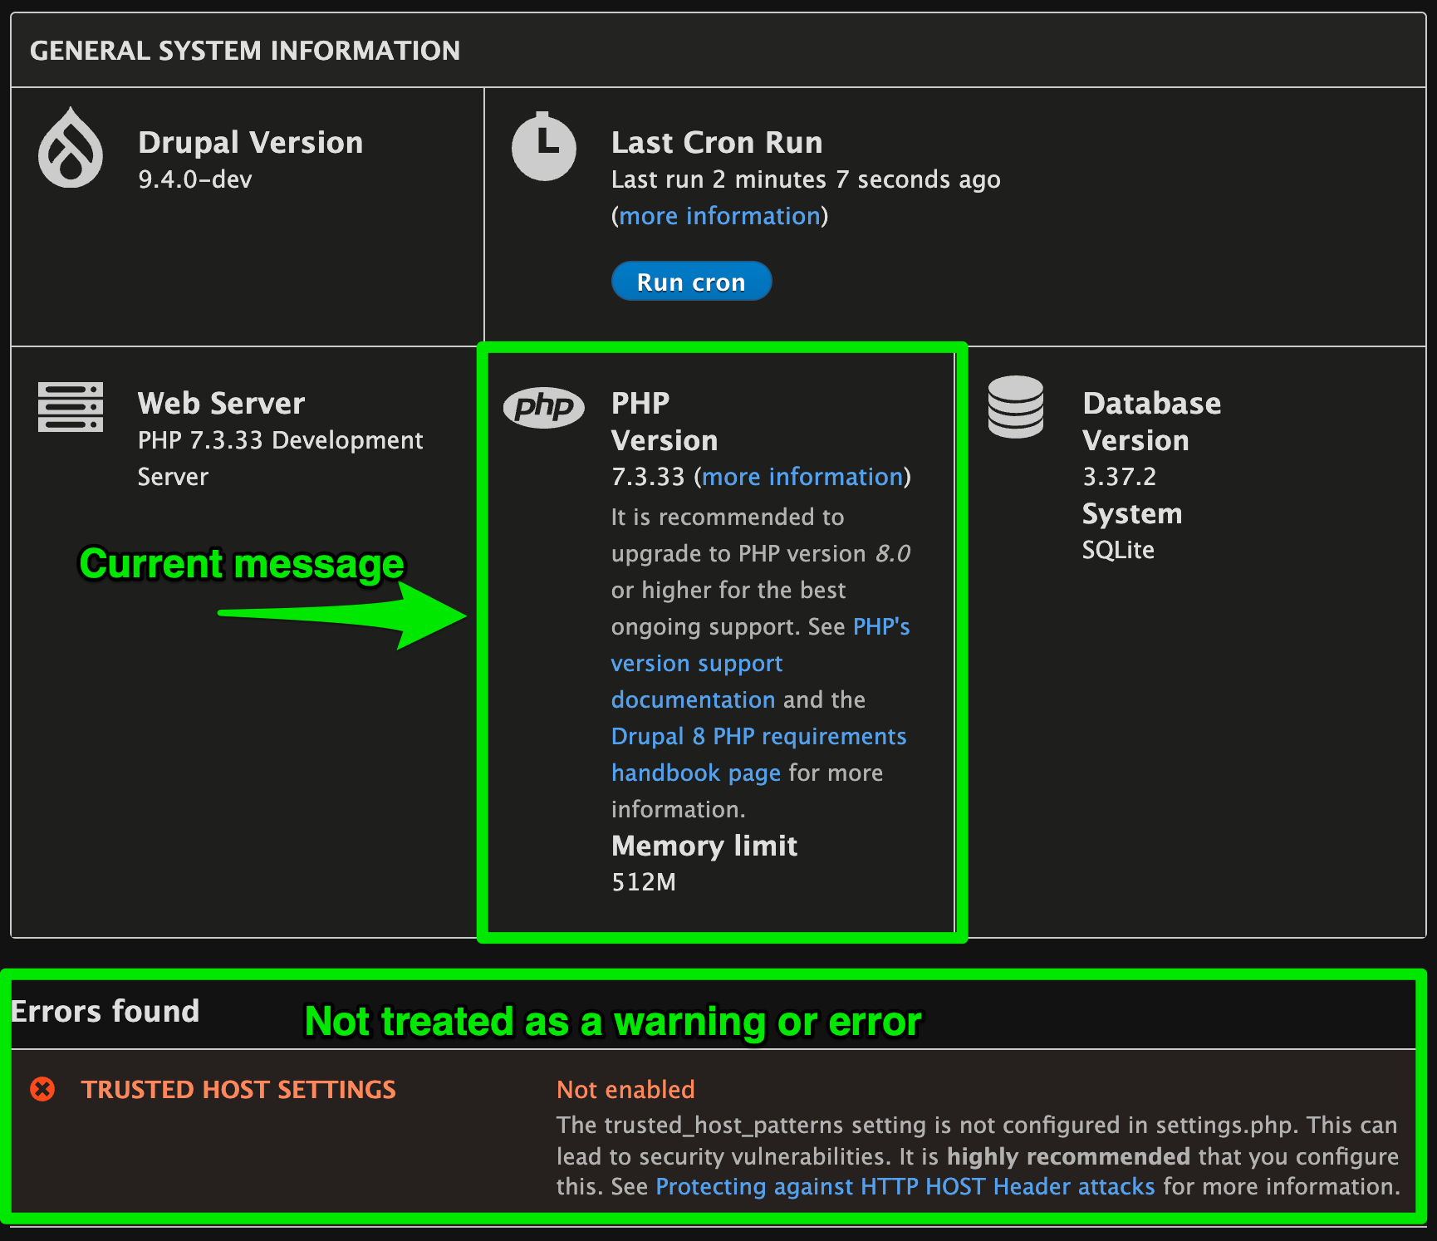Click the General System Information heading
The image size is (1437, 1241).
pyautogui.click(x=245, y=51)
